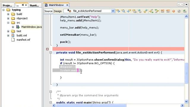190x107 pixels.
Task: Click the selected 'dispose();' code line
Action: (x=68, y=67)
